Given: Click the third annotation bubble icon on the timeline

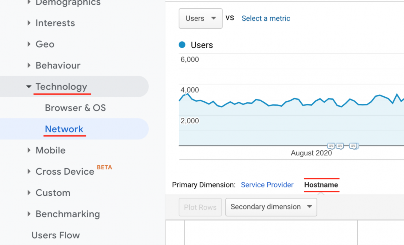Looking at the screenshot, I should [354, 146].
